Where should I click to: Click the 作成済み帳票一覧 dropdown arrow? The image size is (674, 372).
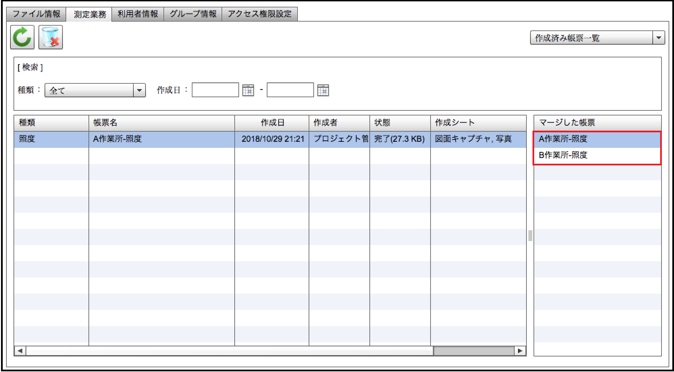coord(658,38)
